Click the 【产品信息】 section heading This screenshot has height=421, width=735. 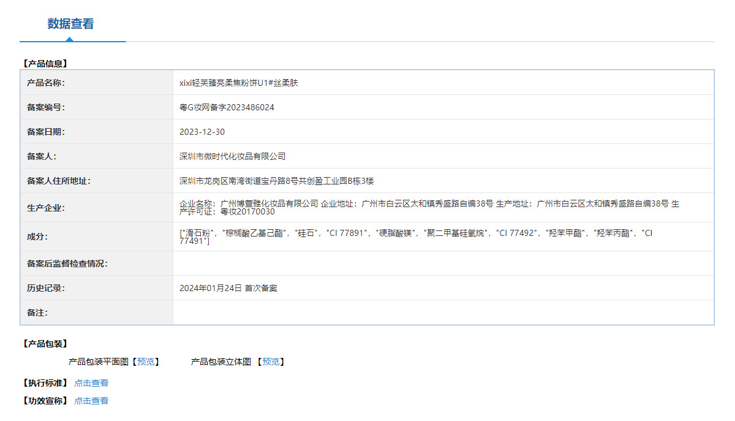[x=45, y=63]
